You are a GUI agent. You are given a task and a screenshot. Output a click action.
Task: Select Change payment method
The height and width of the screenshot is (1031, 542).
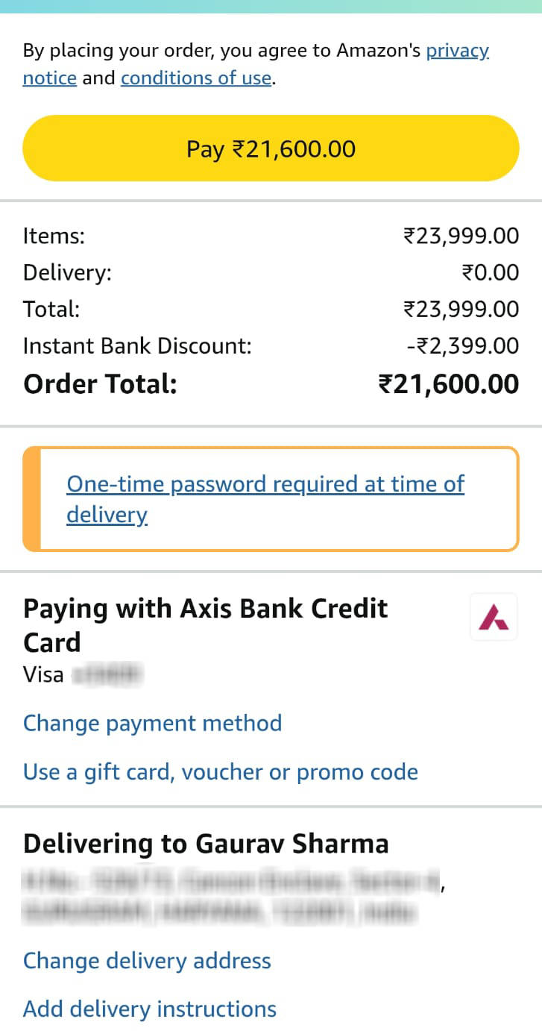click(152, 723)
